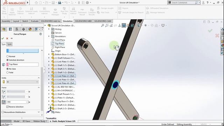Open the user login icon
This screenshot has height=126, width=224.
(203, 2)
